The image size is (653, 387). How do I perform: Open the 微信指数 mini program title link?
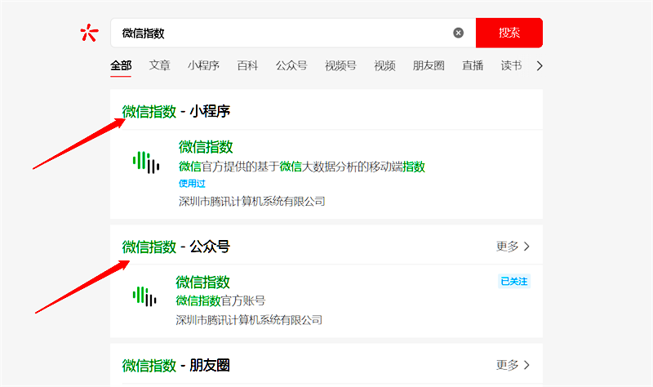pos(206,147)
